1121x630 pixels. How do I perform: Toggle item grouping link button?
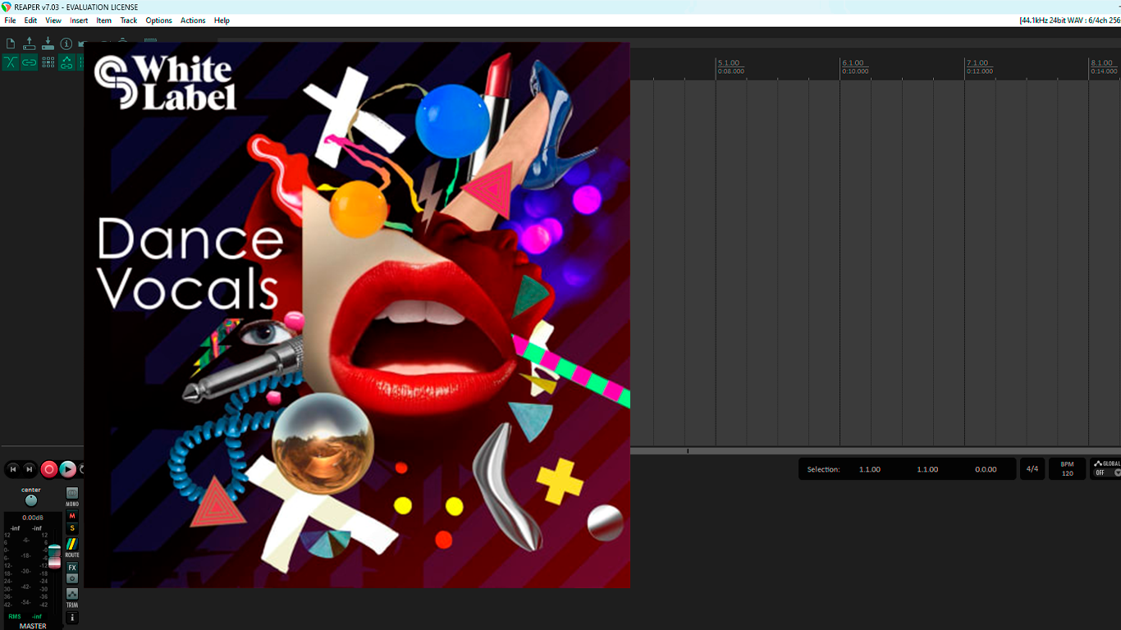[x=30, y=62]
